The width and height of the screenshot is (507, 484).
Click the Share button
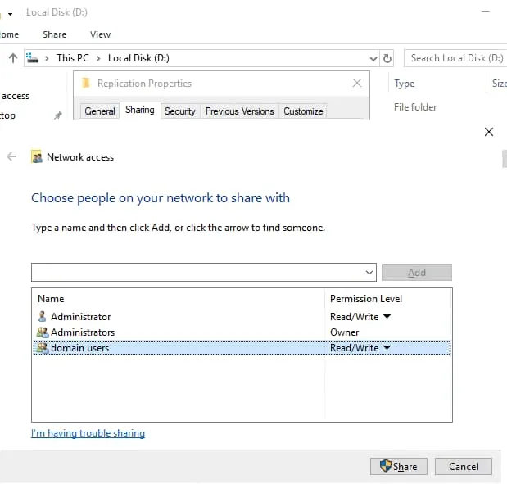click(x=398, y=466)
